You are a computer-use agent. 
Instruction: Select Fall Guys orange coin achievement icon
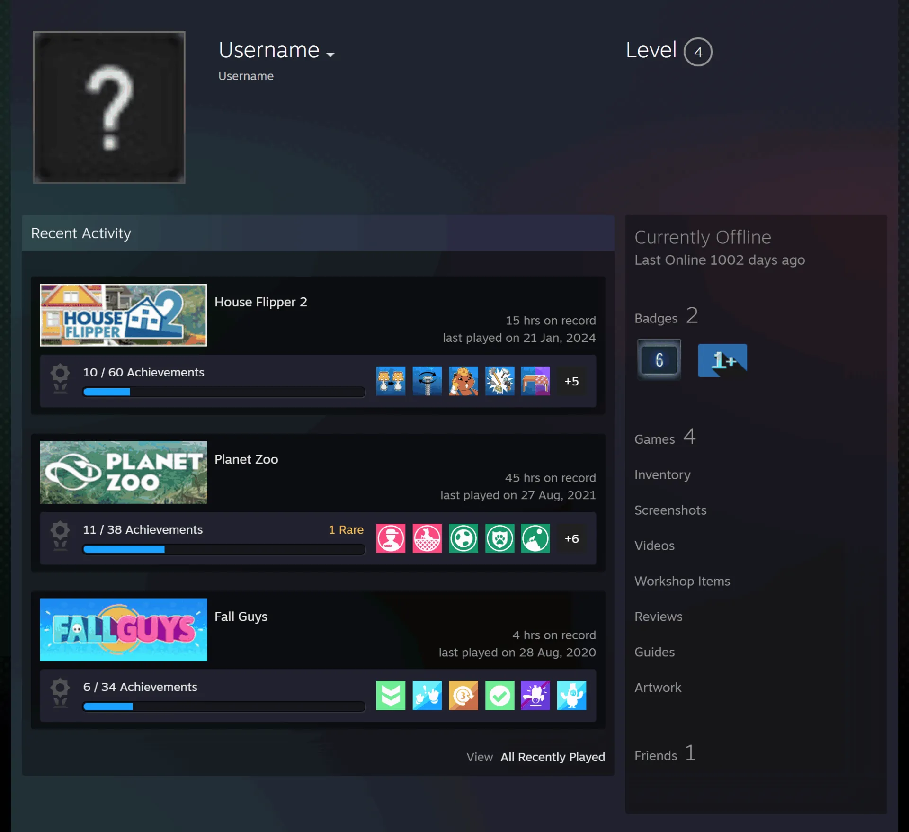(463, 695)
